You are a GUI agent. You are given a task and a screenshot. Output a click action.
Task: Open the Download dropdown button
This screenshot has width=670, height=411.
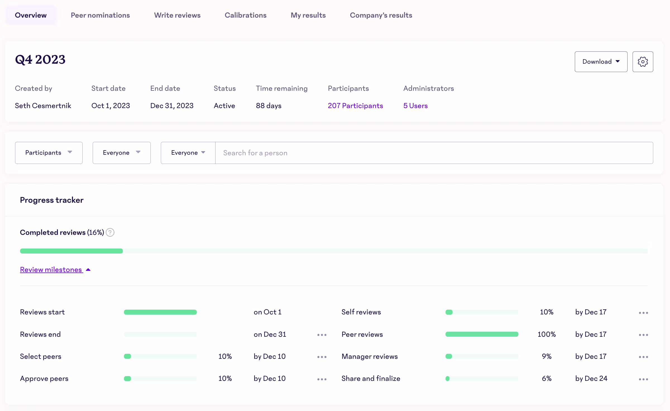[x=601, y=61]
